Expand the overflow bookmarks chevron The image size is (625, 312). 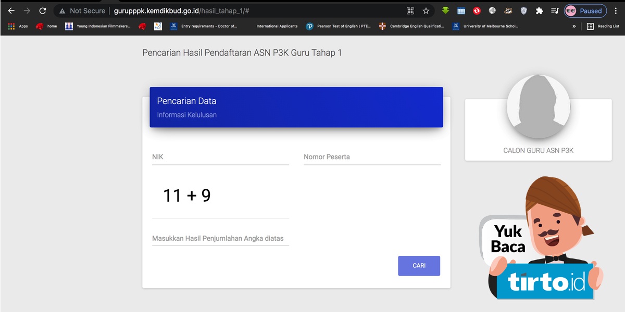(573, 26)
